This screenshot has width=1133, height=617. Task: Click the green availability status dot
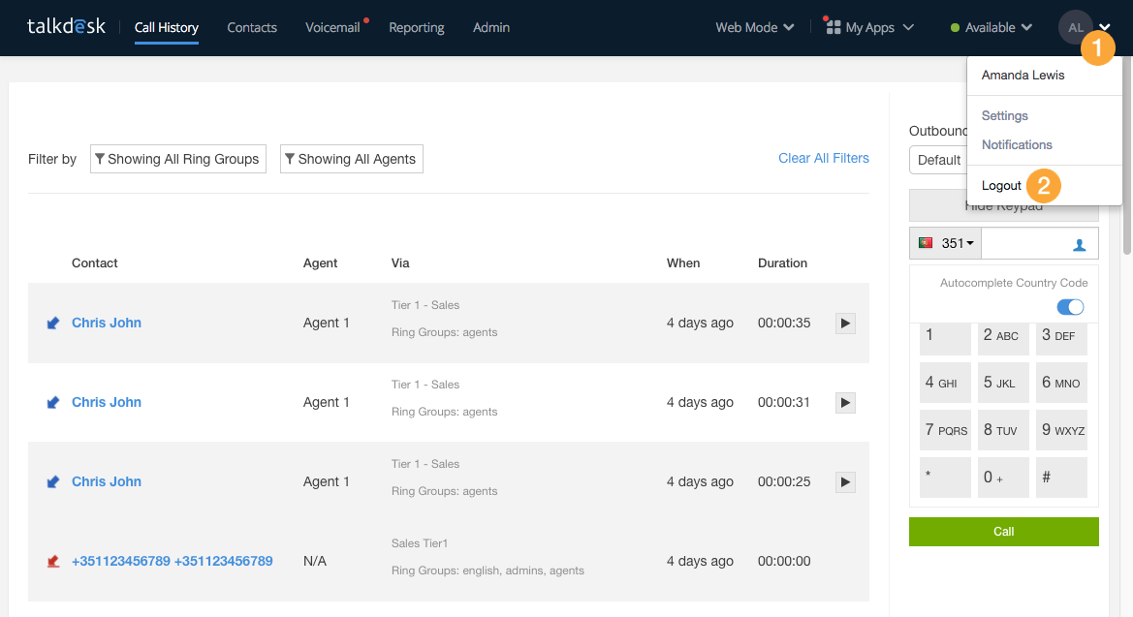point(955,27)
